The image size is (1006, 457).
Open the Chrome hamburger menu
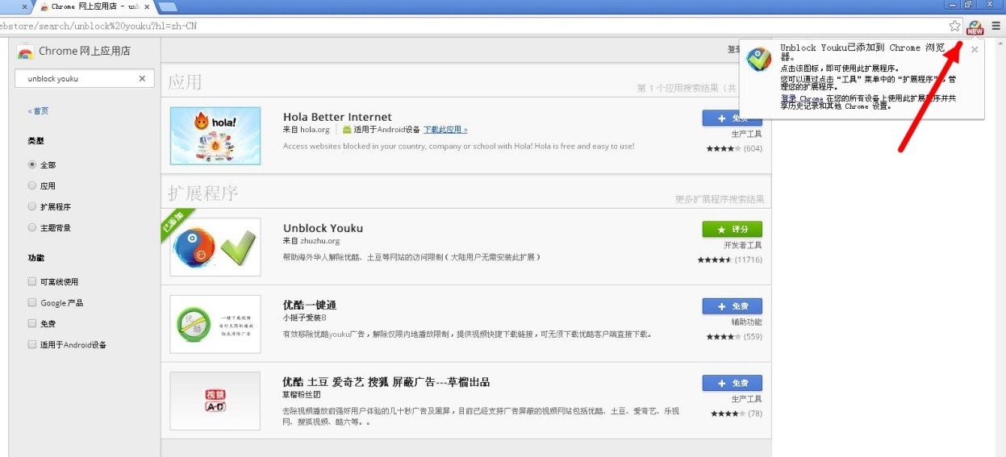[996, 26]
